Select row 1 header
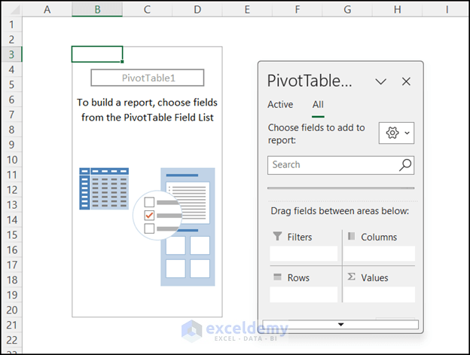 coord(11,24)
